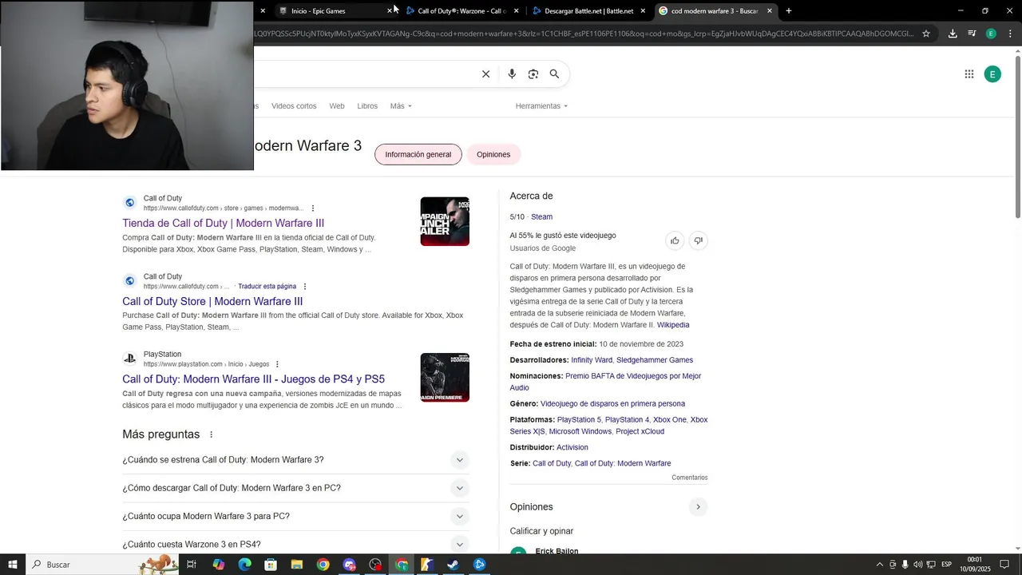
Task: Launch Microsoft Edge from taskbar
Action: [x=245, y=565]
